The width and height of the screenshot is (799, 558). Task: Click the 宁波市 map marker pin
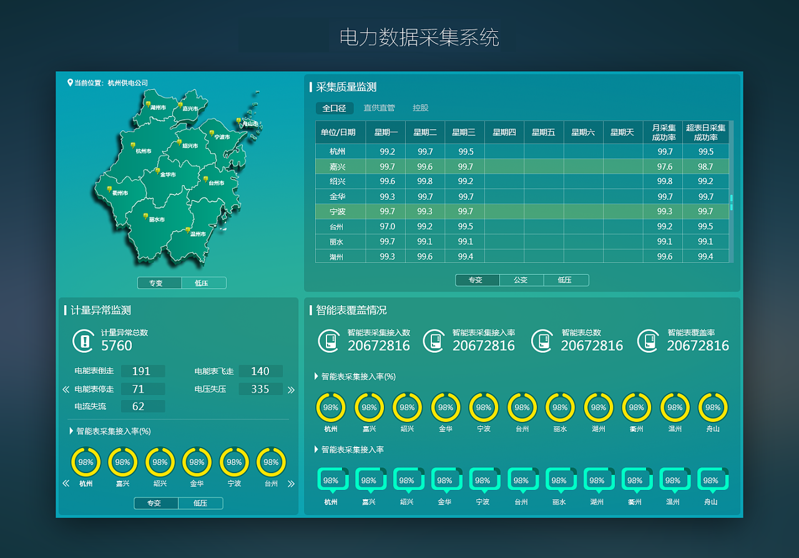coord(212,133)
